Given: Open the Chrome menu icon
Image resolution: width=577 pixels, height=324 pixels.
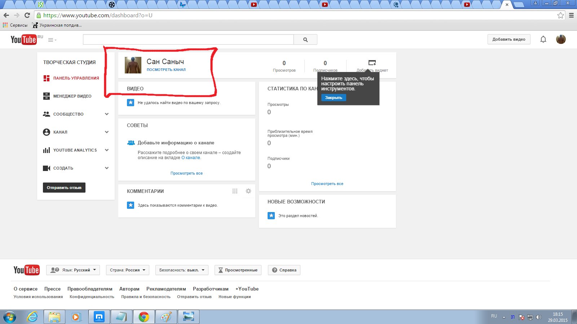Looking at the screenshot, I should coord(571,15).
